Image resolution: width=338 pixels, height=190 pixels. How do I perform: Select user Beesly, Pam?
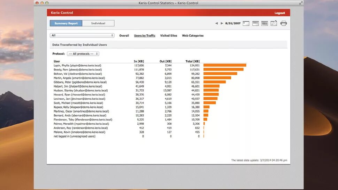click(78, 69)
